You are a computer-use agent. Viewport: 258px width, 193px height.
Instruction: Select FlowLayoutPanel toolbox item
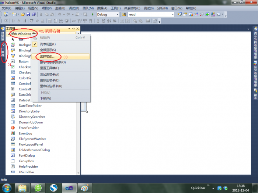(x=31, y=144)
